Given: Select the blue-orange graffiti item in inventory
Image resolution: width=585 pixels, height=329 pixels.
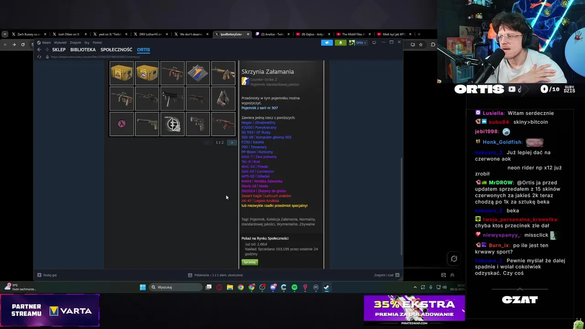Looking at the screenshot, I should tap(198, 73).
